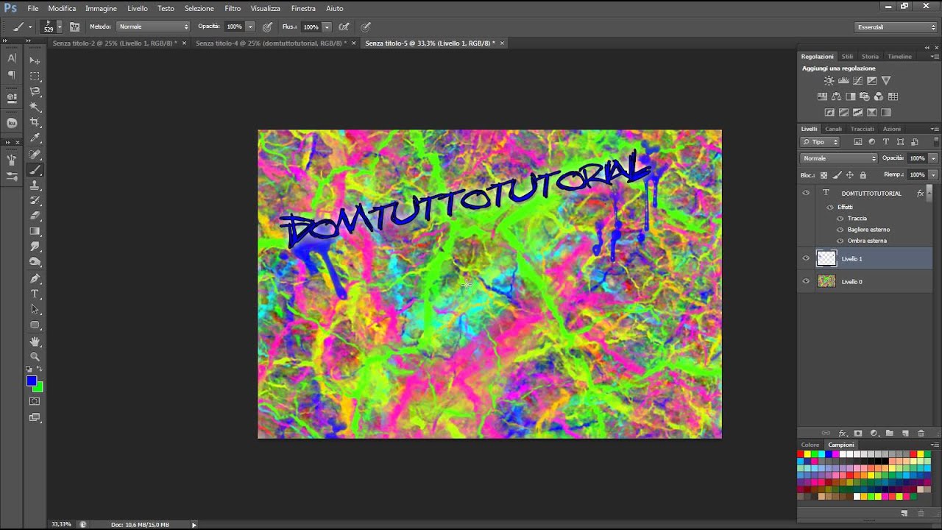Click the delete layer trash icon
This screenshot has height=530, width=942.
pos(921,434)
